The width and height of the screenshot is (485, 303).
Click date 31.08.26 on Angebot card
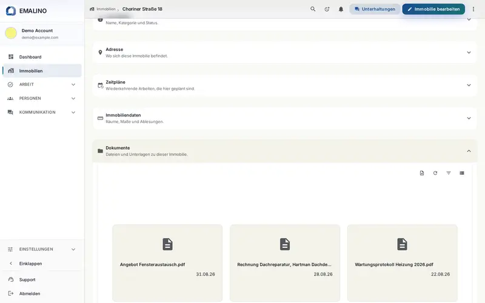pyautogui.click(x=206, y=275)
